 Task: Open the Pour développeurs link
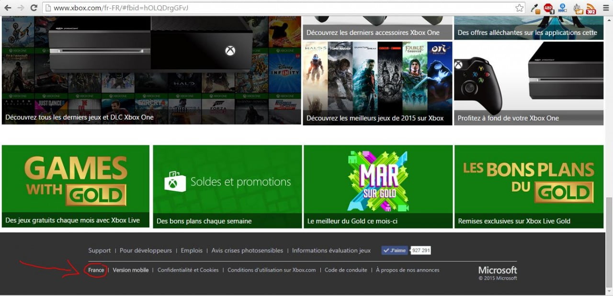146,251
